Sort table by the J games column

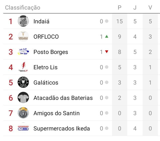[x=135, y=8]
